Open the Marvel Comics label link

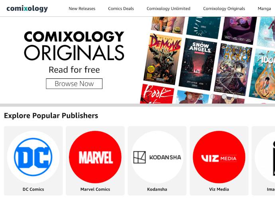click(95, 189)
